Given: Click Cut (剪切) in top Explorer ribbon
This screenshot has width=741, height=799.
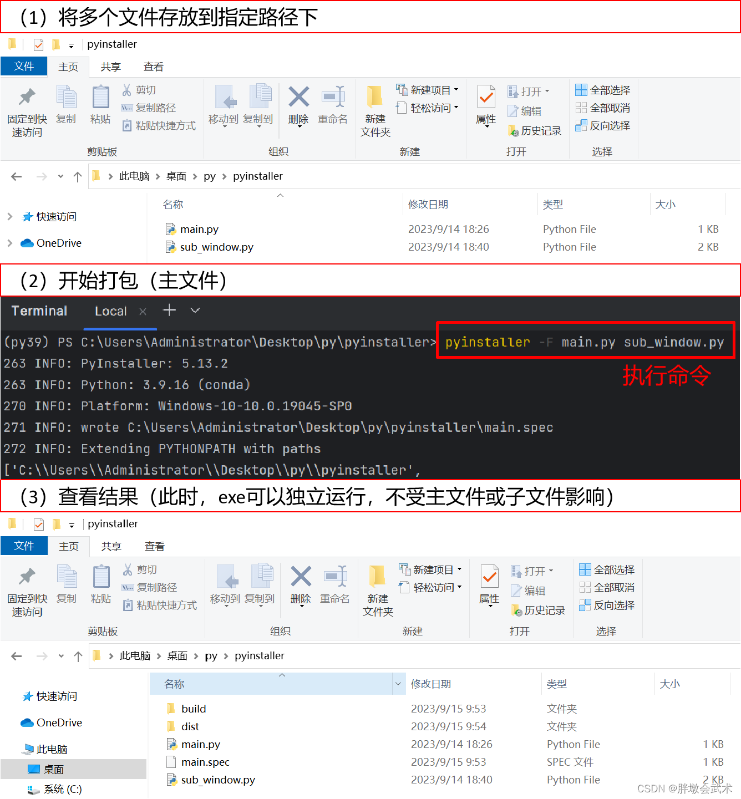Looking at the screenshot, I should coord(139,90).
